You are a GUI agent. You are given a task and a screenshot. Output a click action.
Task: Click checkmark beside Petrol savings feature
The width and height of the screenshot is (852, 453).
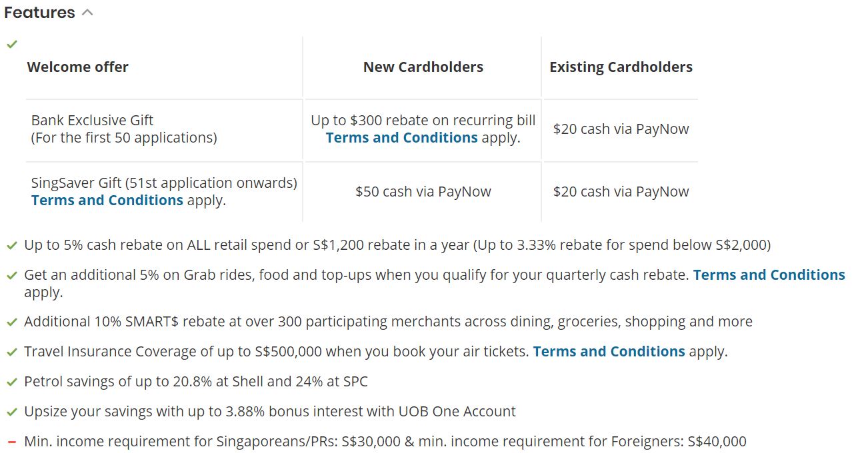tap(11, 382)
